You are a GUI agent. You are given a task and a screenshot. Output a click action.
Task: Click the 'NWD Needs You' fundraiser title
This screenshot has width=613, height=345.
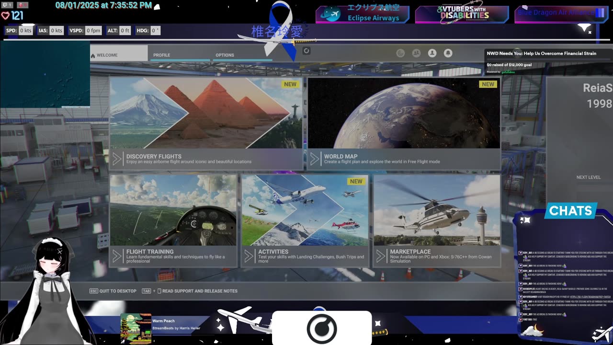(x=542, y=53)
